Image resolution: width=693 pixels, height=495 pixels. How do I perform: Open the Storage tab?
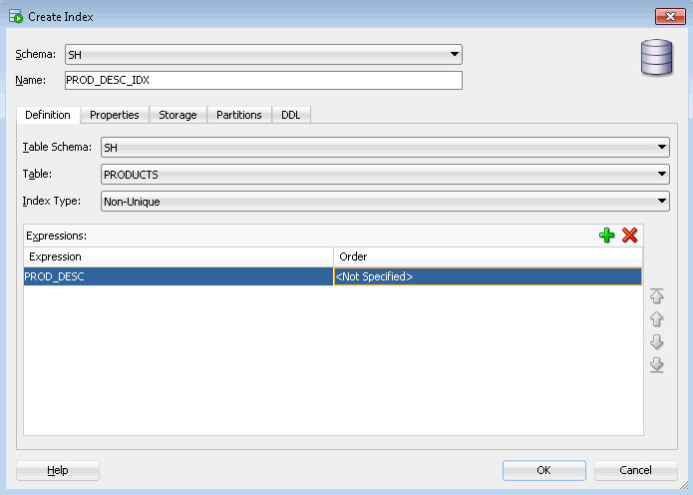[177, 115]
